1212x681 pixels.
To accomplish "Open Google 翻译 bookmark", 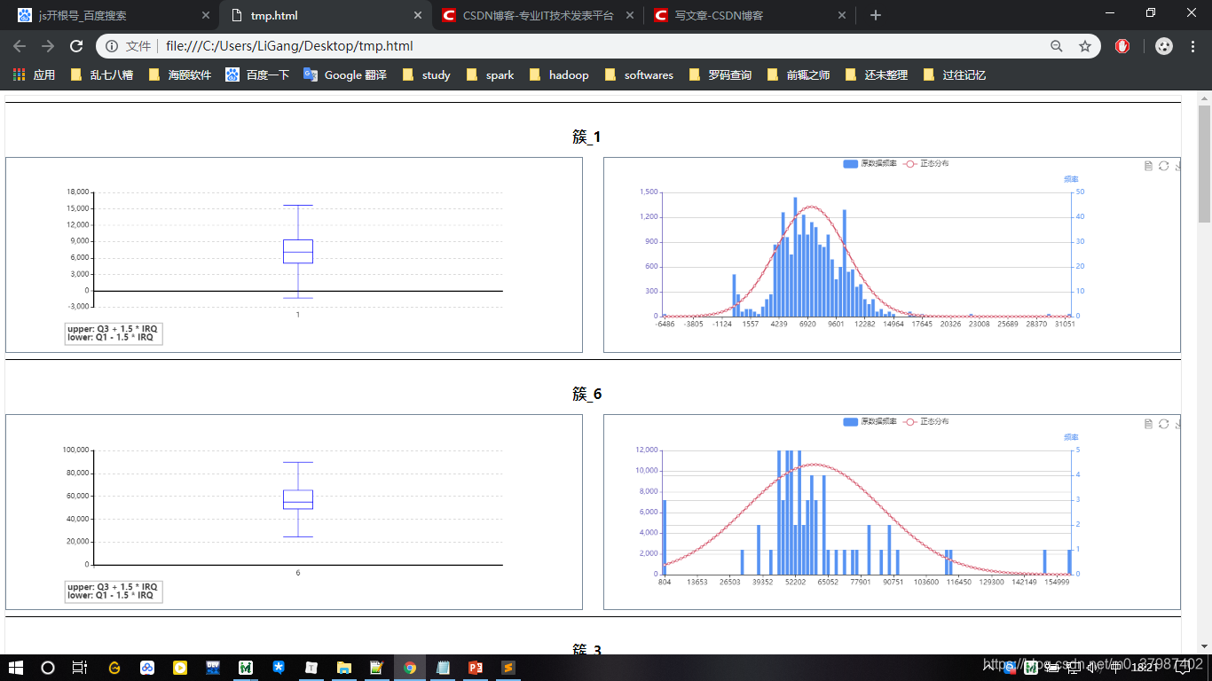I will coord(345,75).
